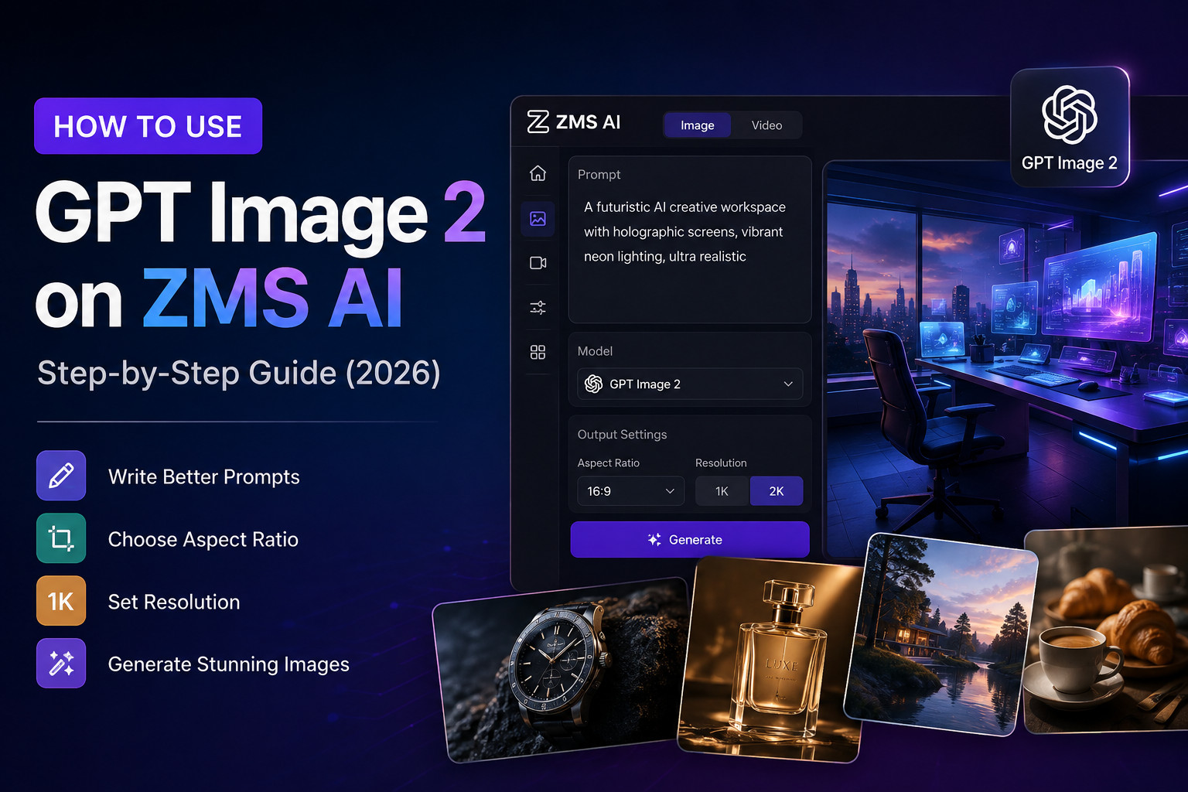The width and height of the screenshot is (1188, 792).
Task: Open the Video camera sidebar icon
Action: click(x=538, y=263)
